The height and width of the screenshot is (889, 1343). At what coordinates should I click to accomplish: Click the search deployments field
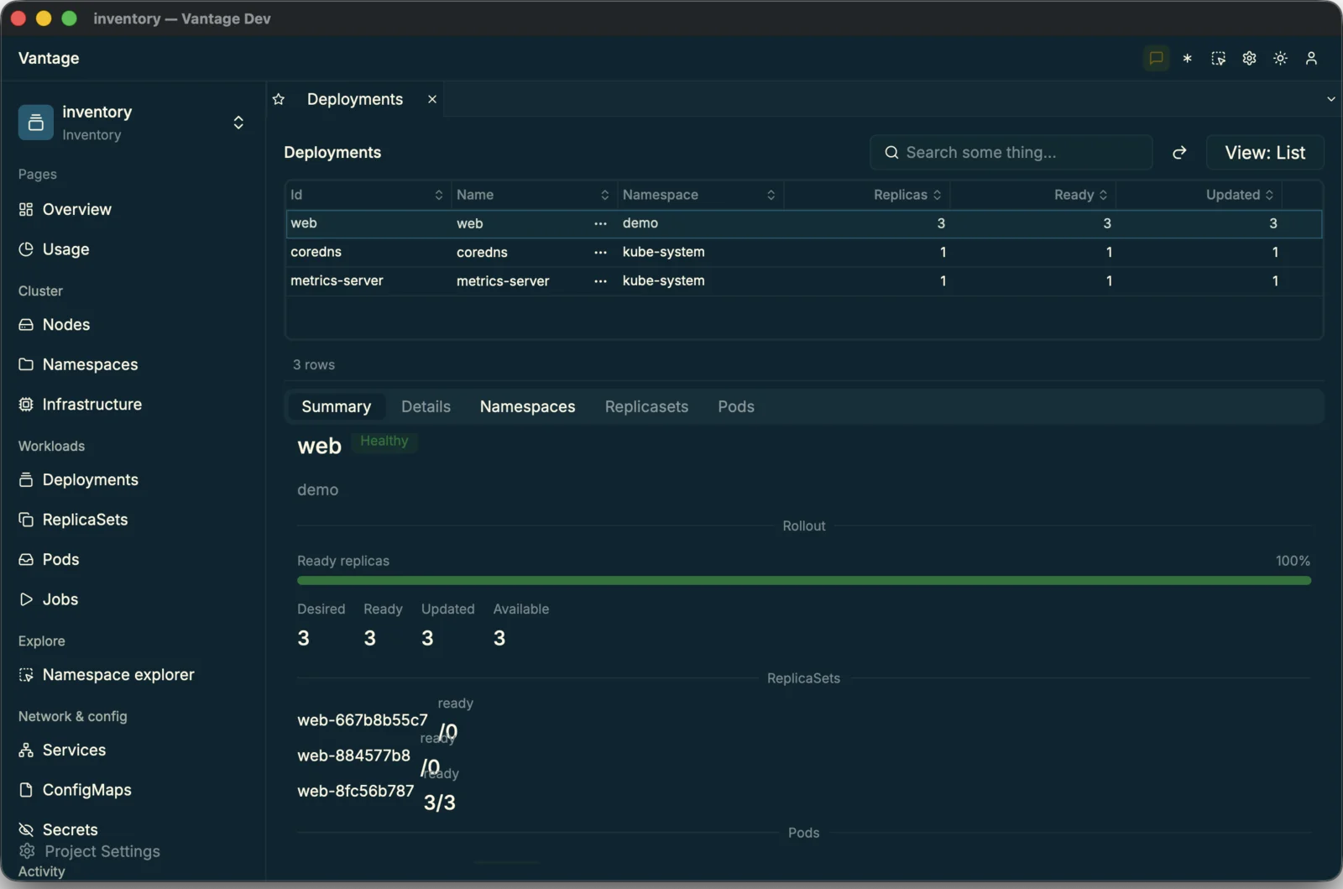coord(1011,152)
